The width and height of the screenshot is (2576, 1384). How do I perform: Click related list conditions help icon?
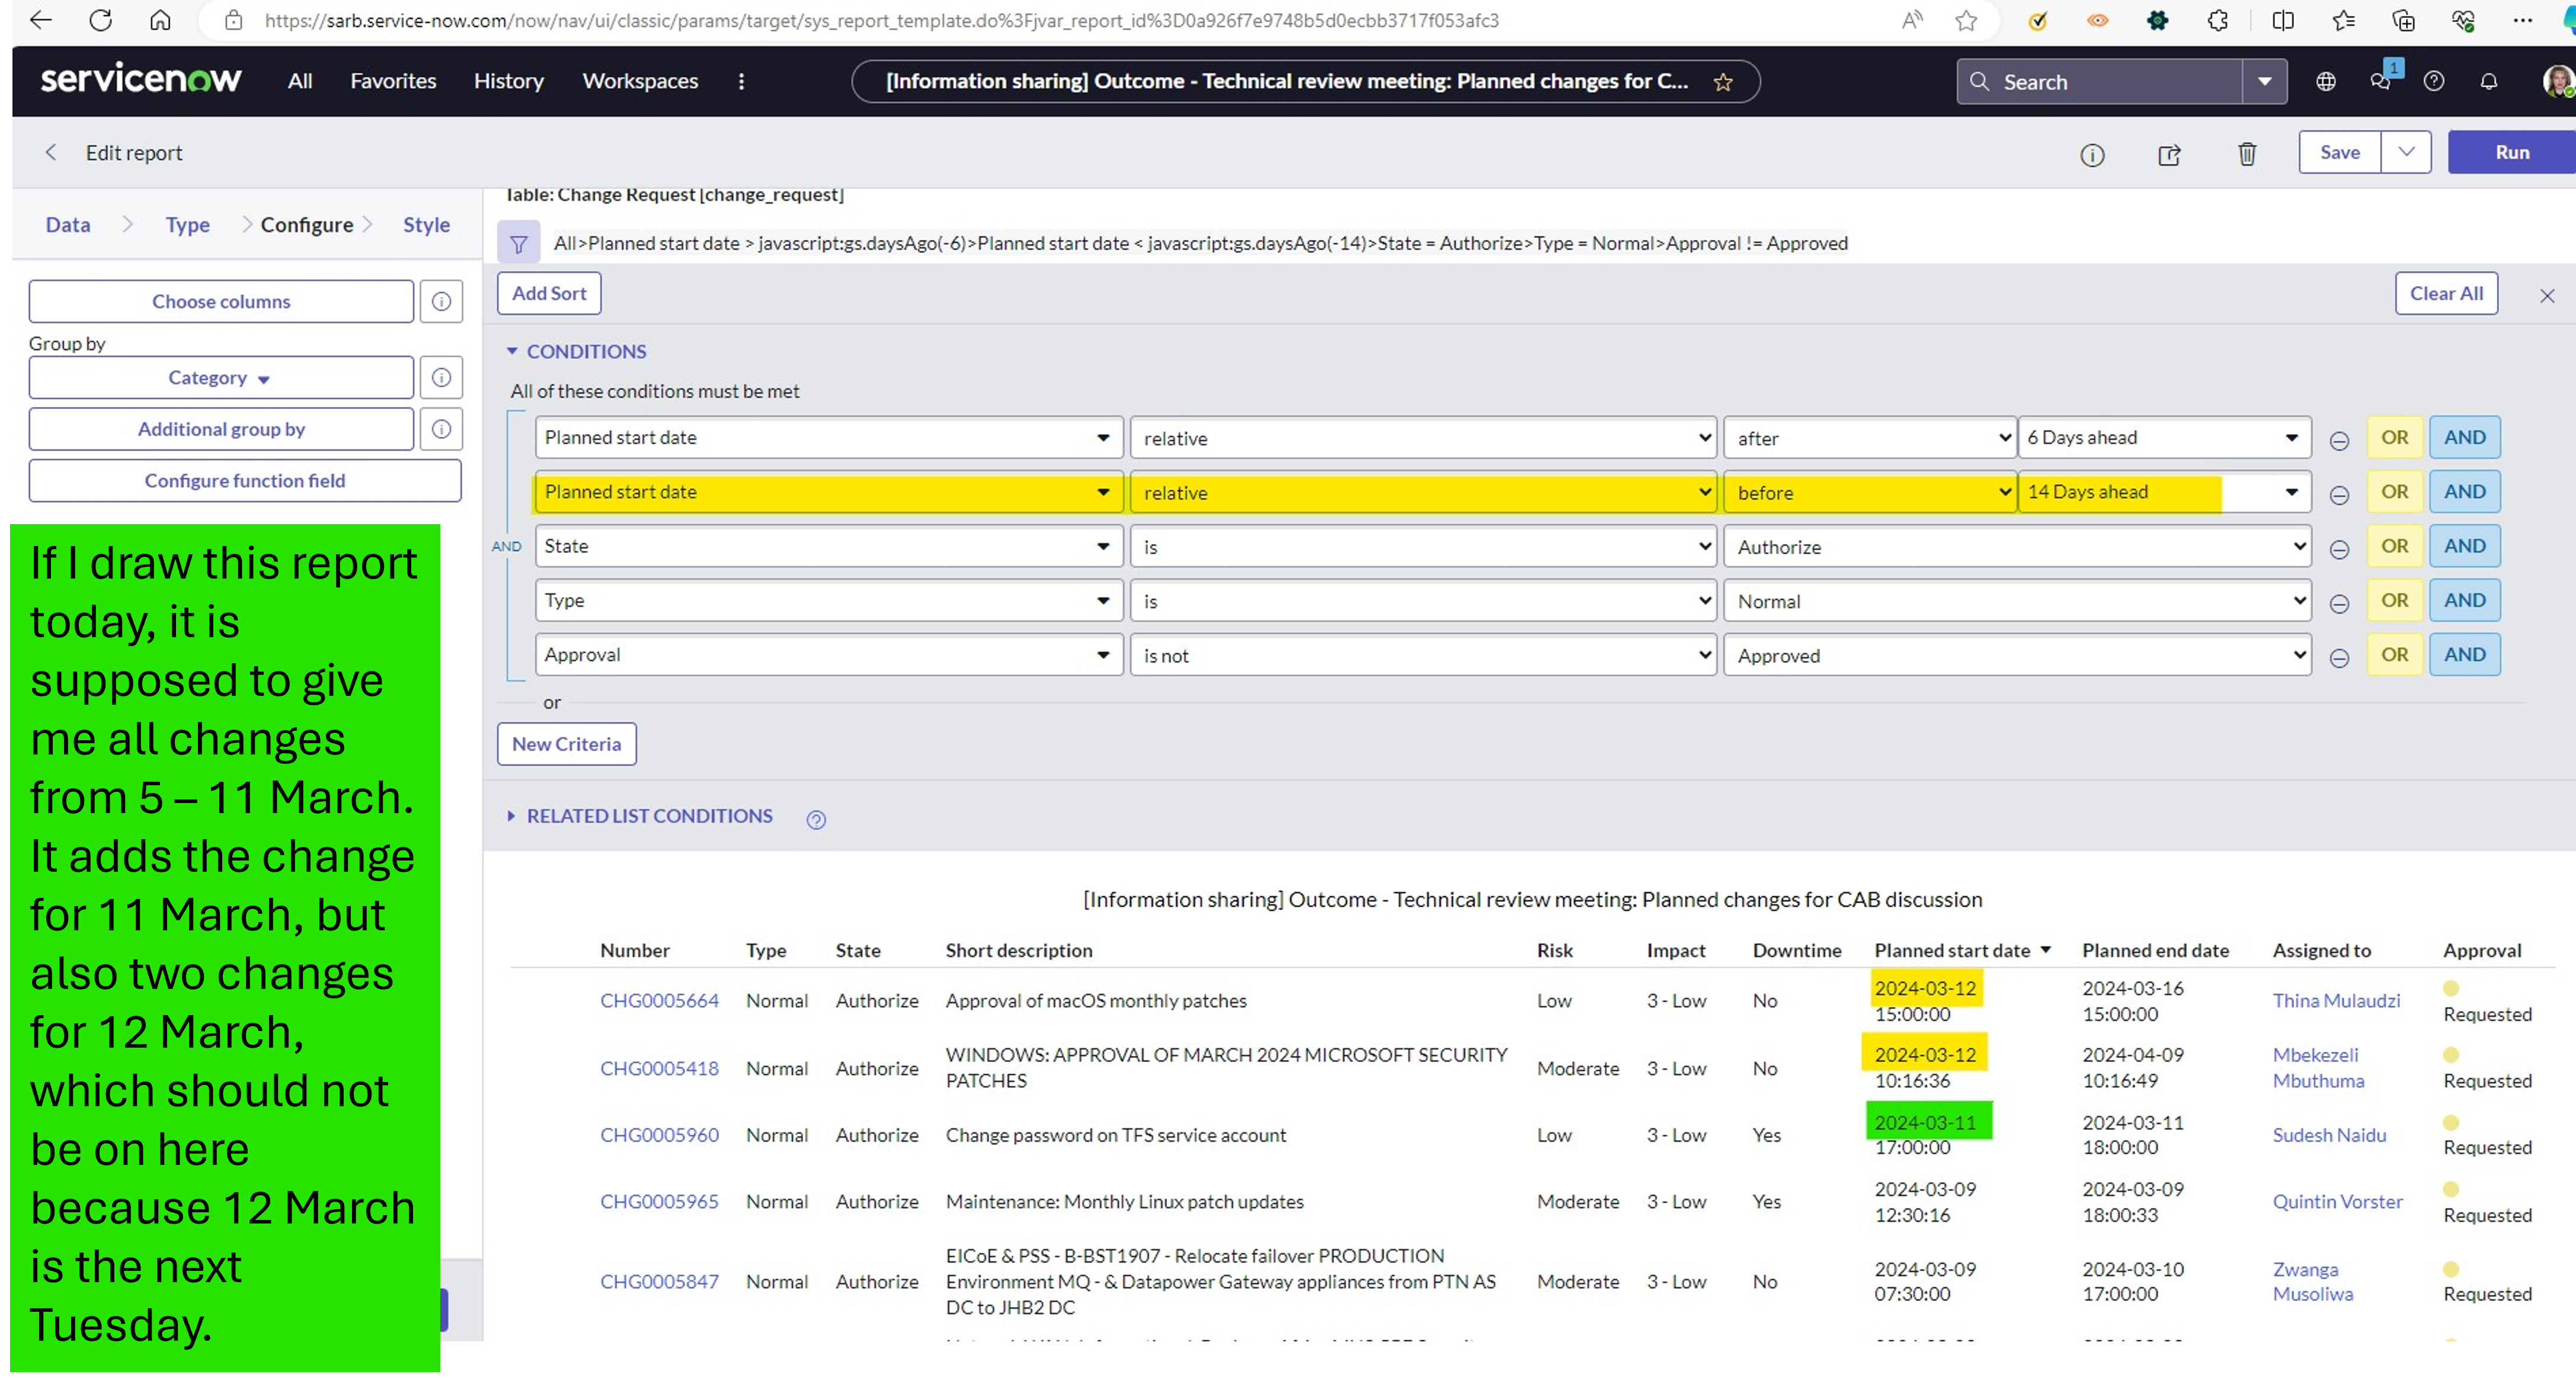816,820
